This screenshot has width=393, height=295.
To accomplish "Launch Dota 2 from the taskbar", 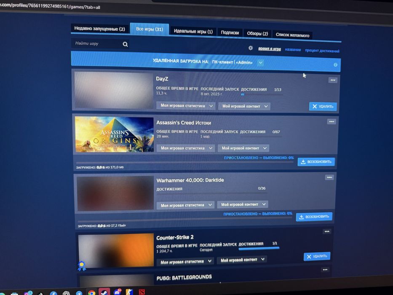I will [142, 292].
